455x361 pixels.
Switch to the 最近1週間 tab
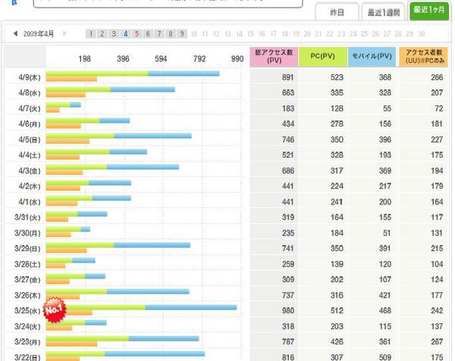[384, 12]
